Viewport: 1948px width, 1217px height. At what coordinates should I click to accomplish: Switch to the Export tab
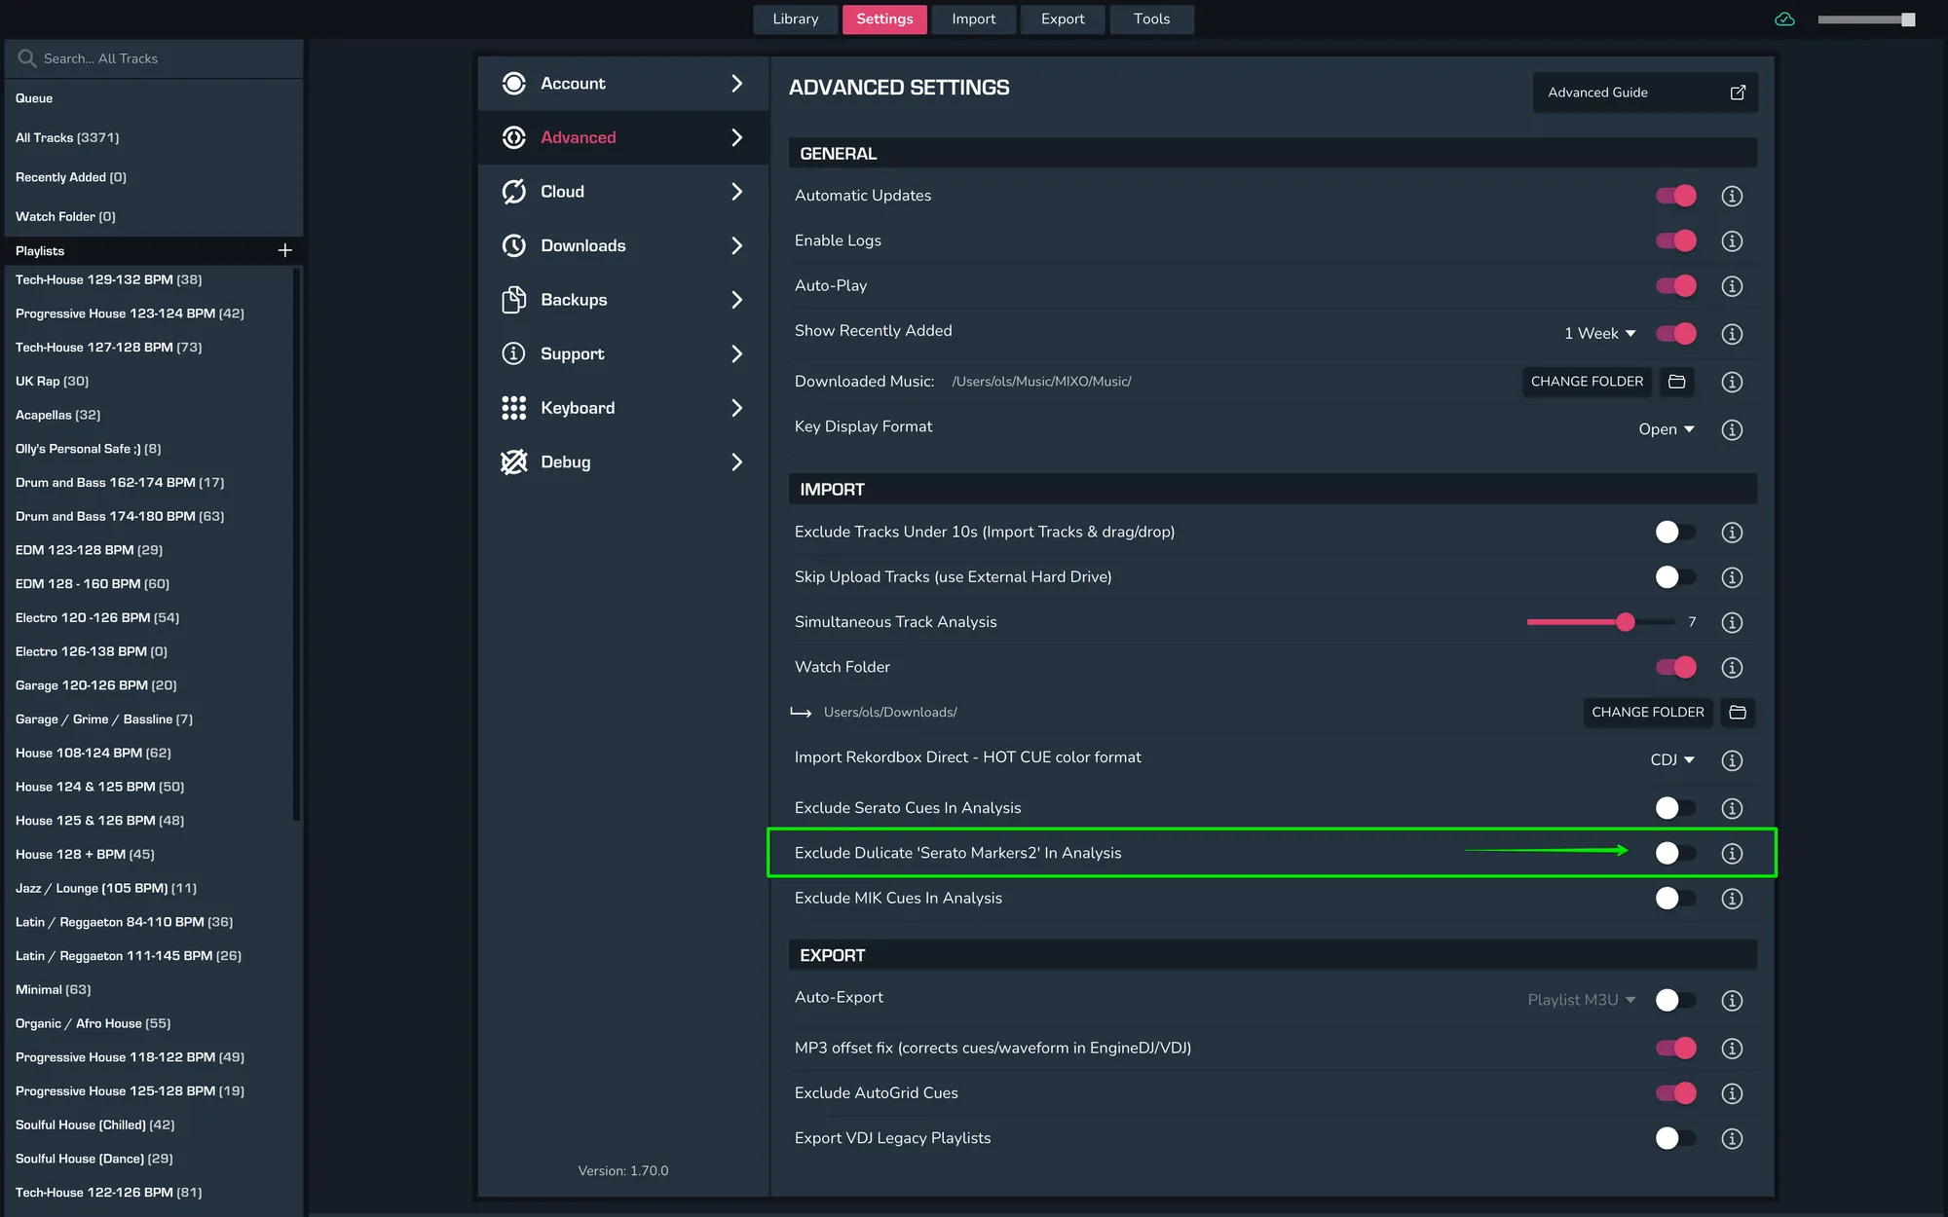(x=1062, y=19)
